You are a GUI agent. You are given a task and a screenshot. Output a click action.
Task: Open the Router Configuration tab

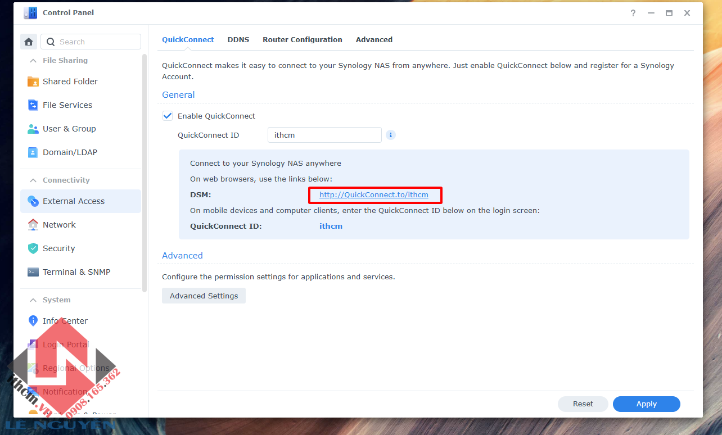click(303, 40)
